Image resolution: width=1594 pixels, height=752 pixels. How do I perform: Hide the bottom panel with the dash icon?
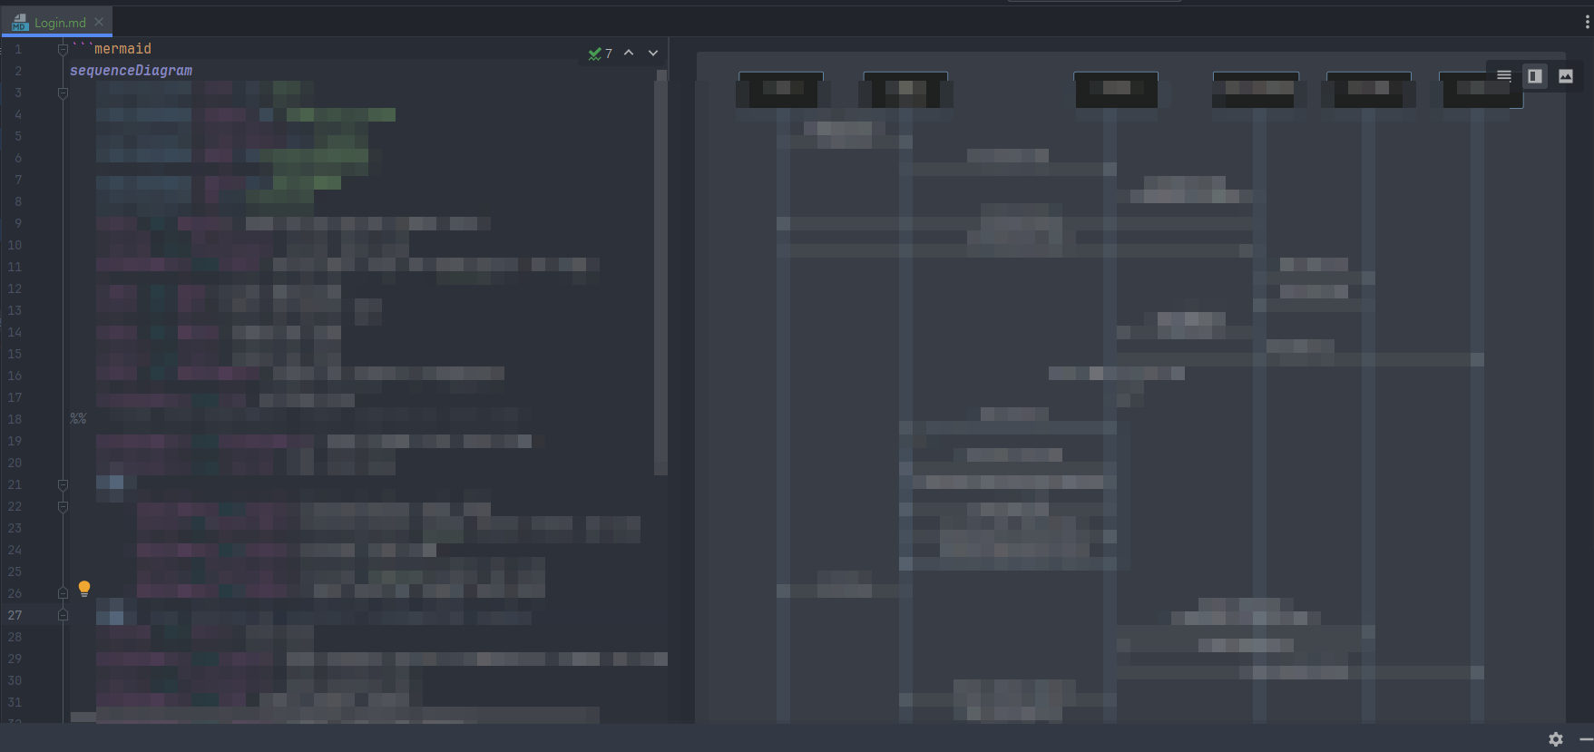click(x=1586, y=739)
